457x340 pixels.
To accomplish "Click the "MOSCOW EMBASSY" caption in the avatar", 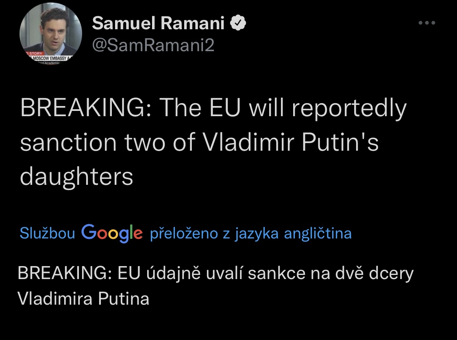I will point(48,58).
